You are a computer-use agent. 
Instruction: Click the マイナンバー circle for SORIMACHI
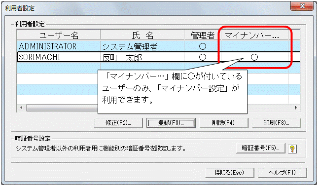254,57
